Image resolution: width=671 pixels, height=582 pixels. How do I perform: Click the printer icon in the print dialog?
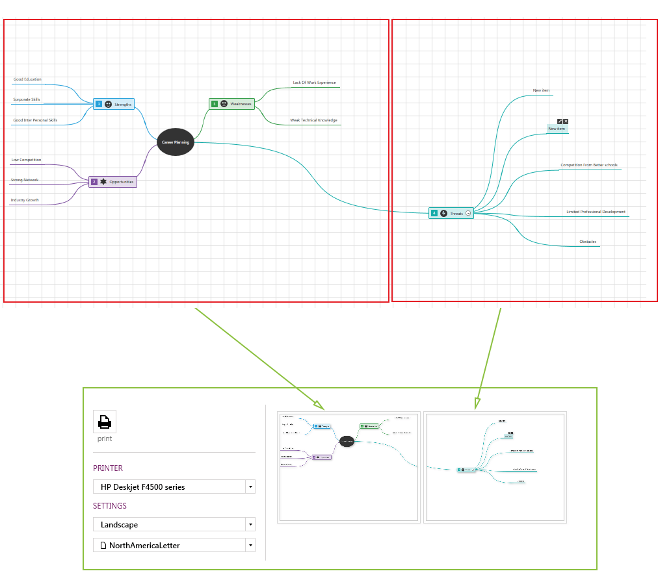coord(104,422)
